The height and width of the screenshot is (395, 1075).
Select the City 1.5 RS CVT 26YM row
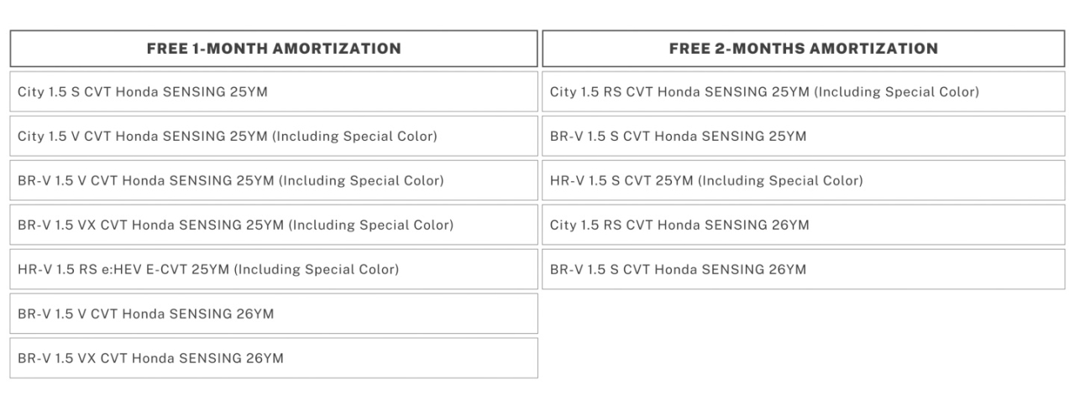coord(679,225)
